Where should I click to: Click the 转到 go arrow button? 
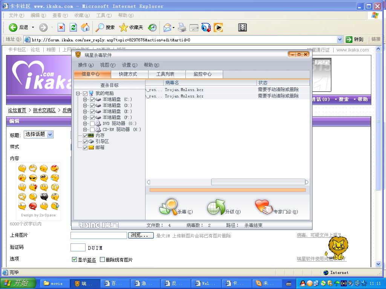click(x=349, y=39)
